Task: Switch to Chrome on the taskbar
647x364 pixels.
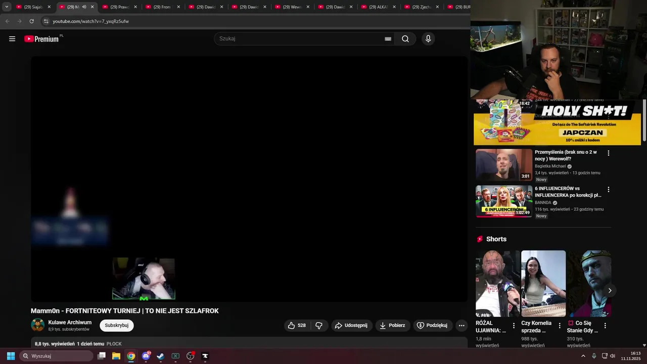Action: click(131, 356)
